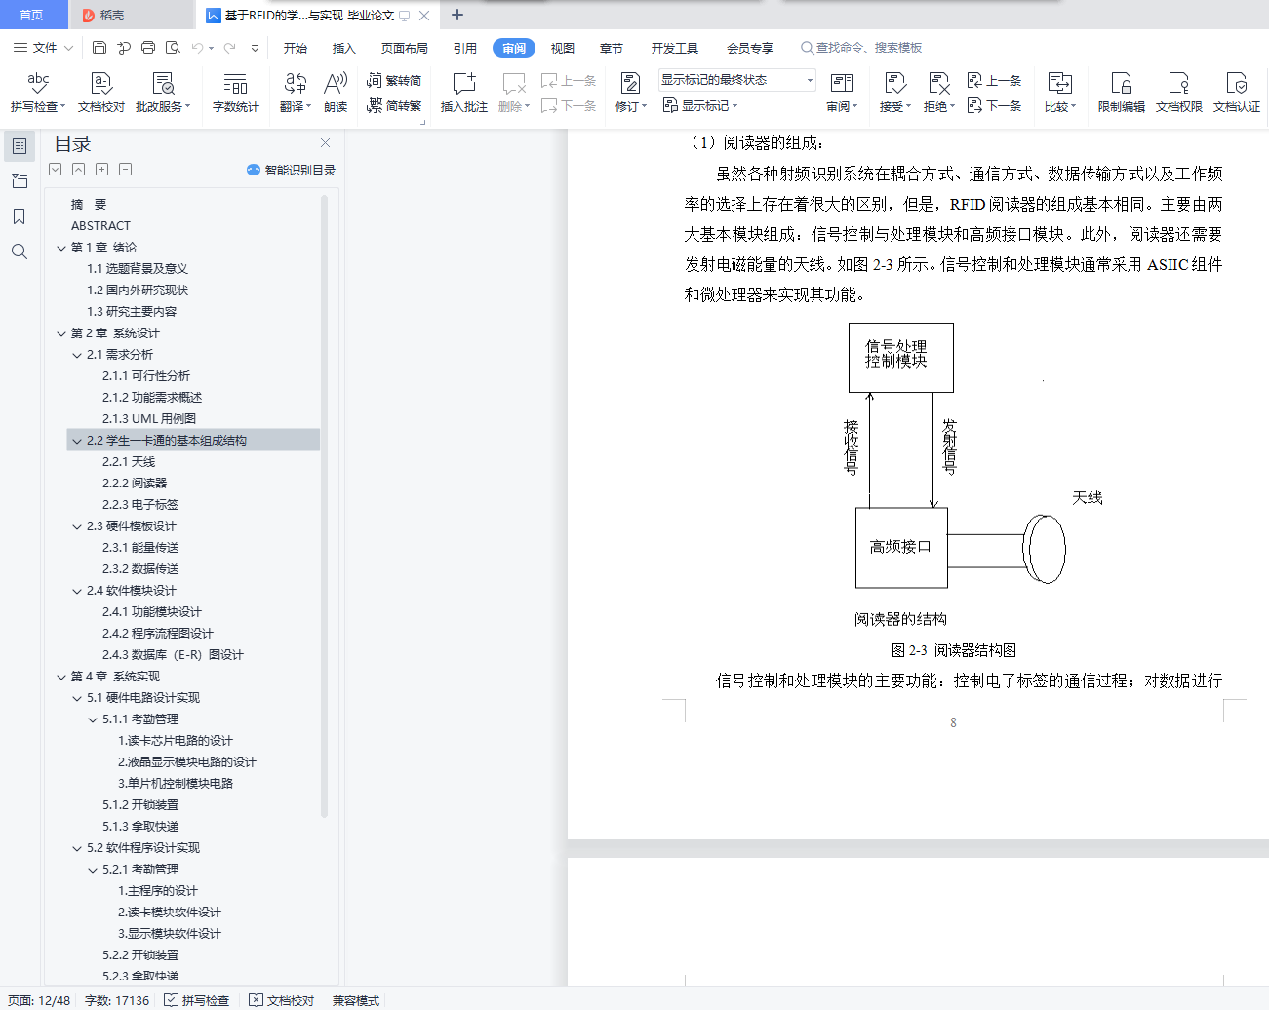Toggle 文档校对 in the status bar
This screenshot has height=1010, width=1269.
[281, 1000]
